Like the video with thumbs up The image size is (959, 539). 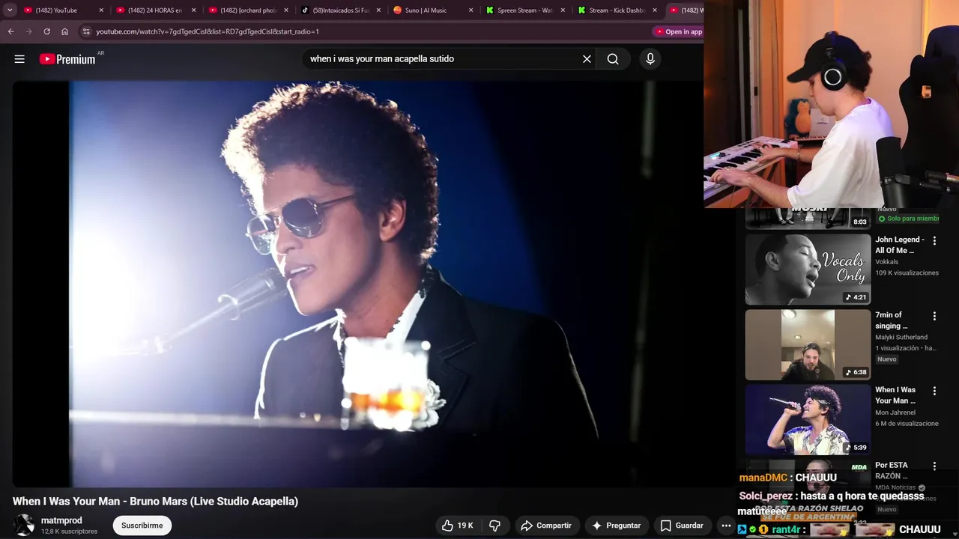457,526
